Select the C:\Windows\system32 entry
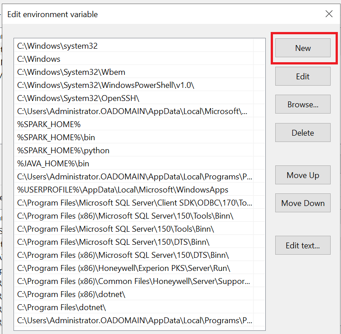This screenshot has height=334, width=341. [57, 46]
